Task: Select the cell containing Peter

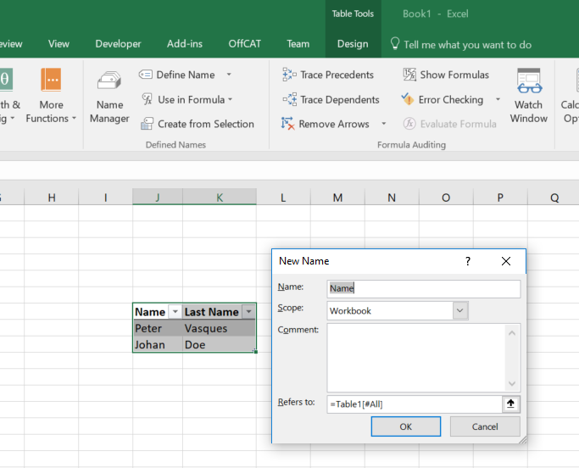Action: point(158,328)
